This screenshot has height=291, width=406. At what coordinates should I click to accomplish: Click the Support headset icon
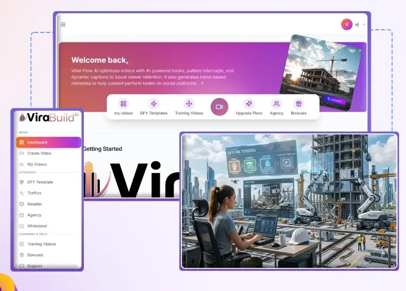point(22,266)
